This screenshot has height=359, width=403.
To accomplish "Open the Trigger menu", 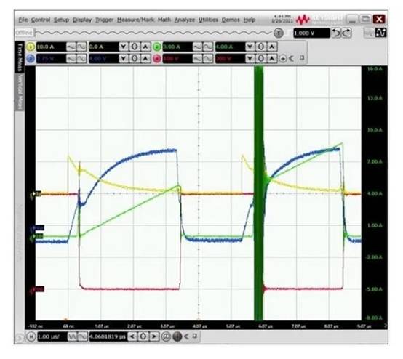I will [x=104, y=20].
